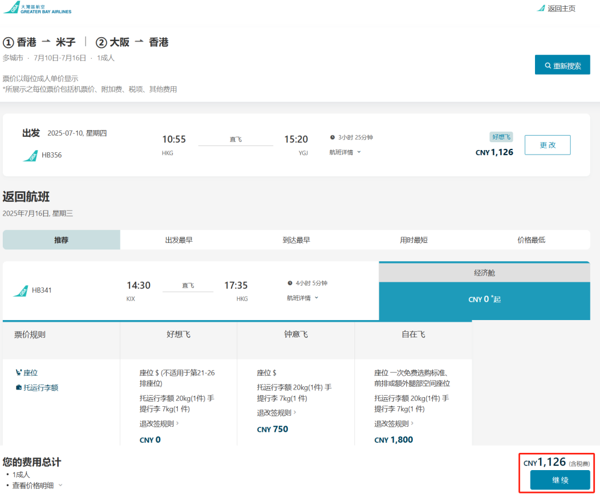
Task: Switch to the 推荐 sorting tab
Action: (x=61, y=239)
